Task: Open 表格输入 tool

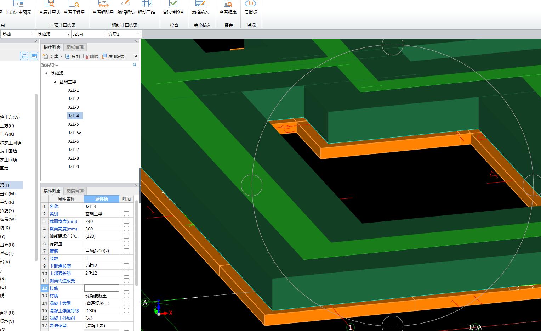Action: (x=200, y=8)
